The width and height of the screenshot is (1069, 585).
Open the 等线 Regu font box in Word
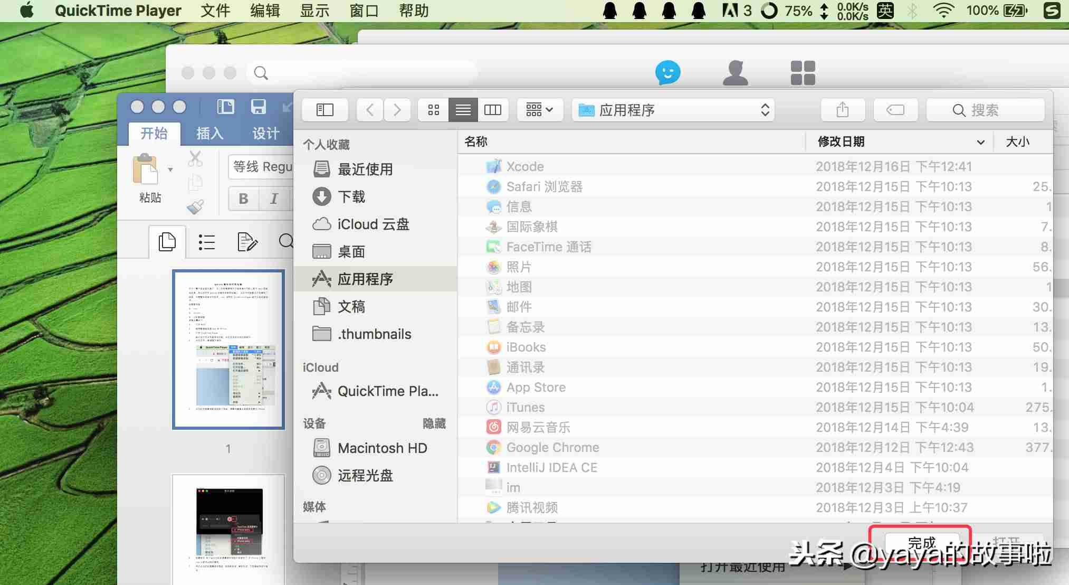261,167
